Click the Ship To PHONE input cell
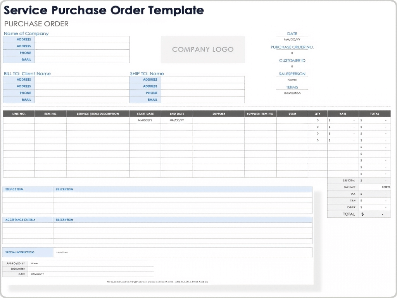397x298 pixels. point(202,93)
